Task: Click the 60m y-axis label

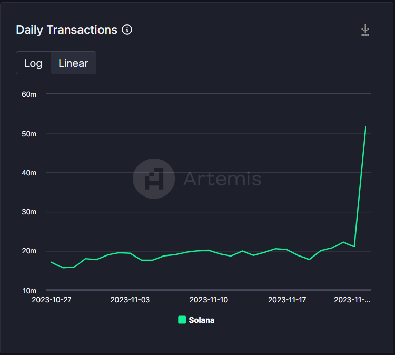Action: tap(29, 94)
